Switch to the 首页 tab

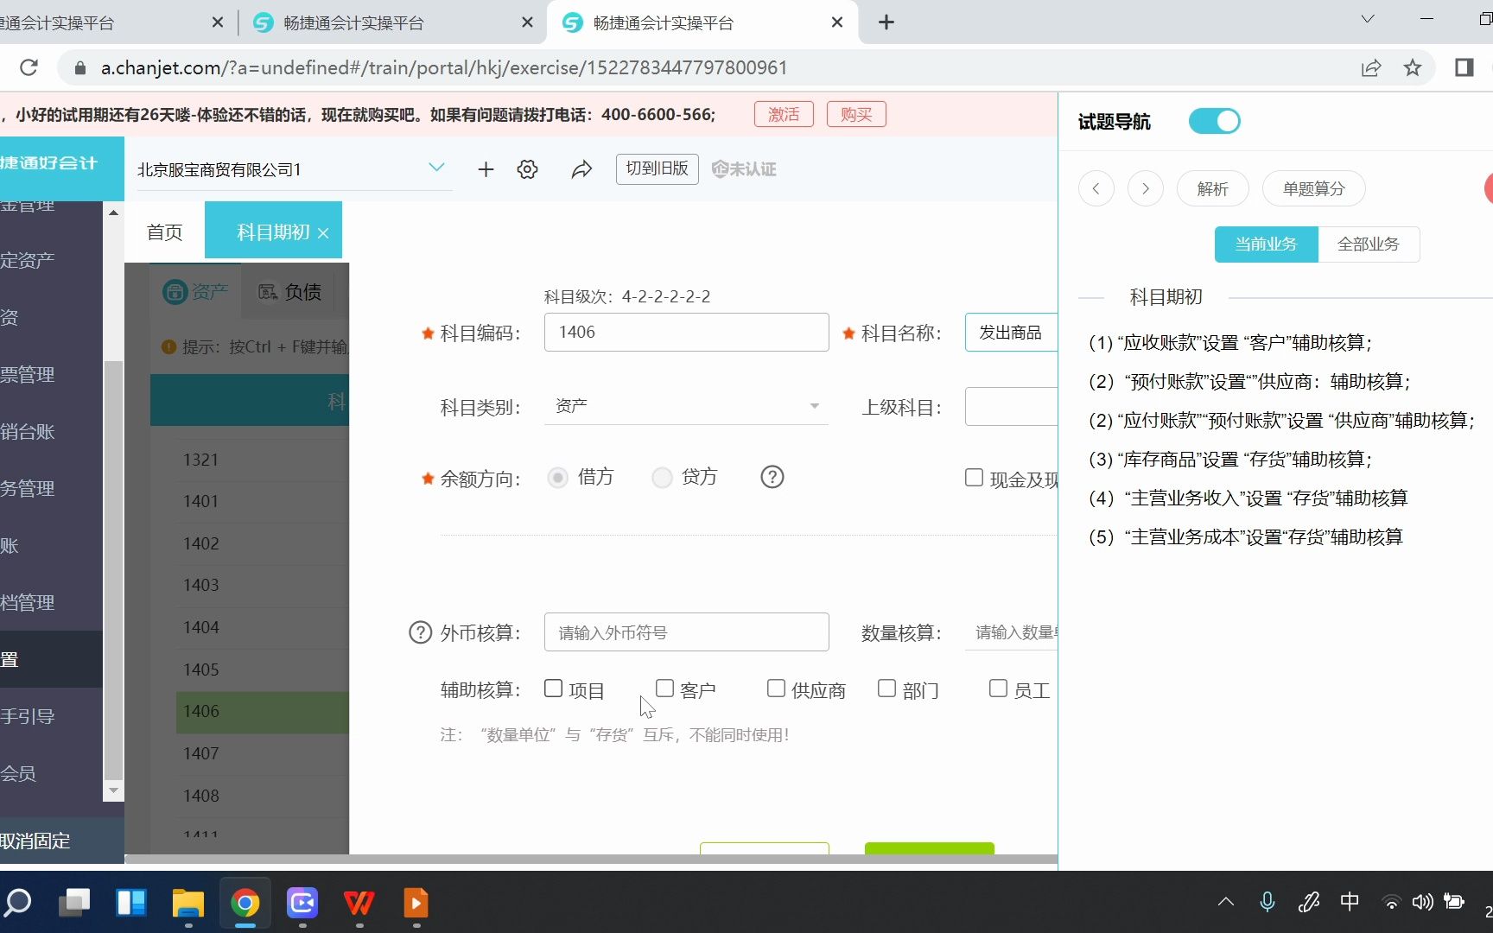pyautogui.click(x=164, y=232)
